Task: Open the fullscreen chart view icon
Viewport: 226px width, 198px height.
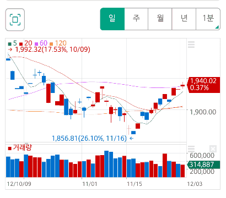Action: pos(15,19)
